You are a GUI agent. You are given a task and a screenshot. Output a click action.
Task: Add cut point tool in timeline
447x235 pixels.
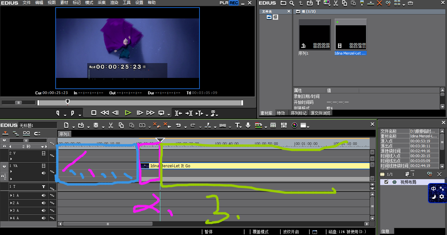click(208, 125)
